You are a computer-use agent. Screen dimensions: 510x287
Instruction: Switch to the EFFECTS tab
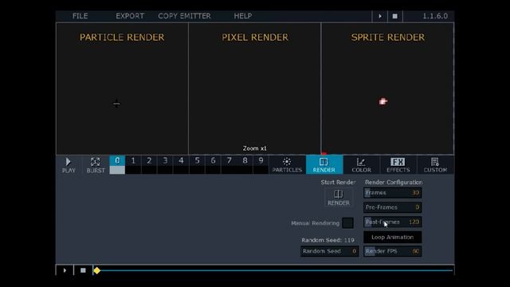point(398,165)
